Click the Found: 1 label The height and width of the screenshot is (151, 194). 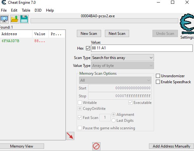click(x=6, y=27)
